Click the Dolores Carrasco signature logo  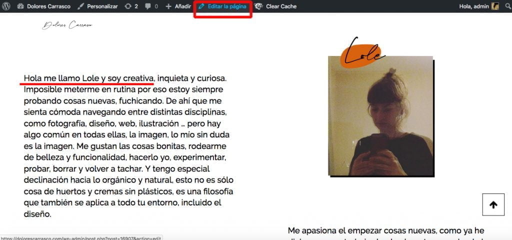(67, 25)
